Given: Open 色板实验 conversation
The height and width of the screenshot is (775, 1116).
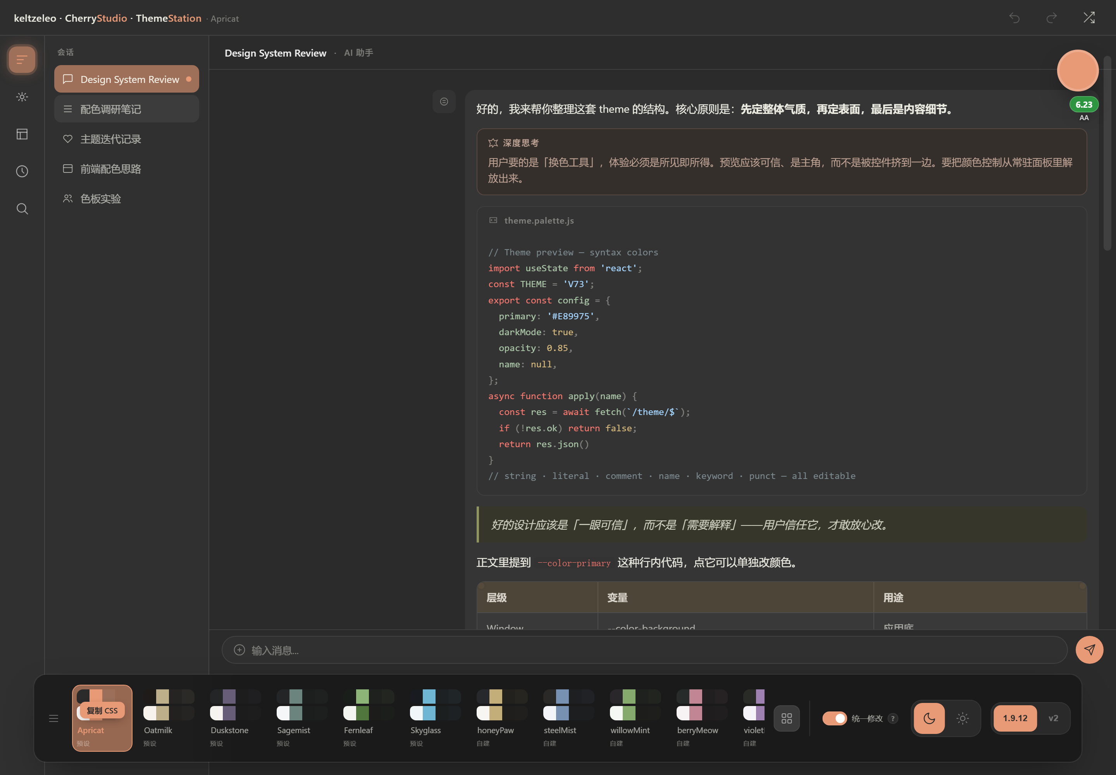Looking at the screenshot, I should [127, 199].
